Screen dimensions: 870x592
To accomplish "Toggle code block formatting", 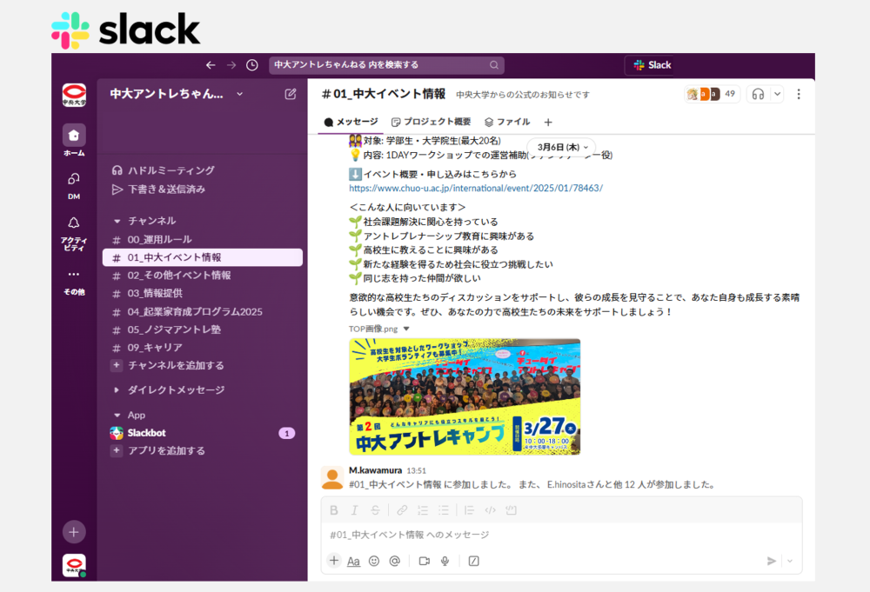I will pyautogui.click(x=511, y=510).
